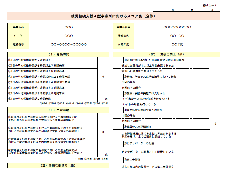Click the 電話番号 value field
The height and width of the screenshot is (173, 228).
point(69,44)
